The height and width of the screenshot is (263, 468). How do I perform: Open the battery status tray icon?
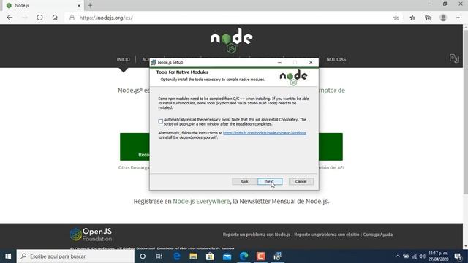tap(406, 256)
